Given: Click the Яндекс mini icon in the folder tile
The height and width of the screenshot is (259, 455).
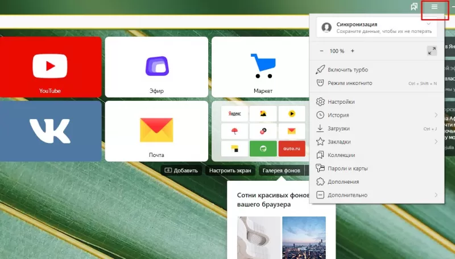Looking at the screenshot, I should (x=234, y=113).
